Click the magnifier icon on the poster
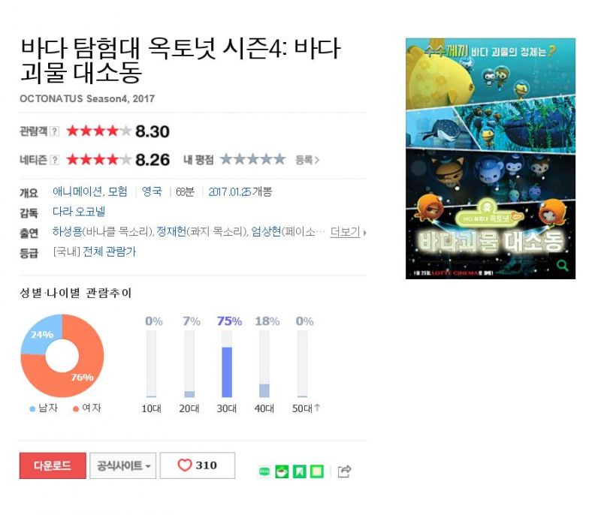 pyautogui.click(x=562, y=264)
